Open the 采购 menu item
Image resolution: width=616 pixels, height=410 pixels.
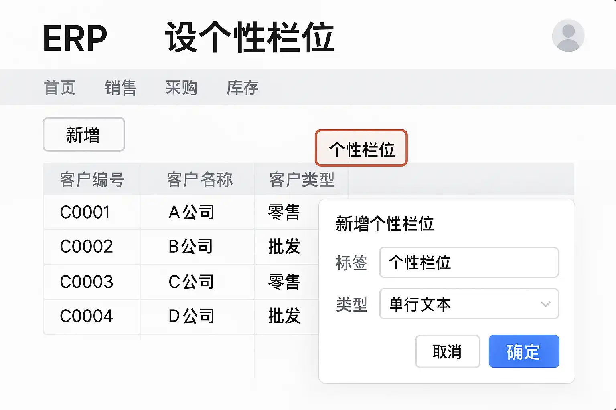[181, 88]
